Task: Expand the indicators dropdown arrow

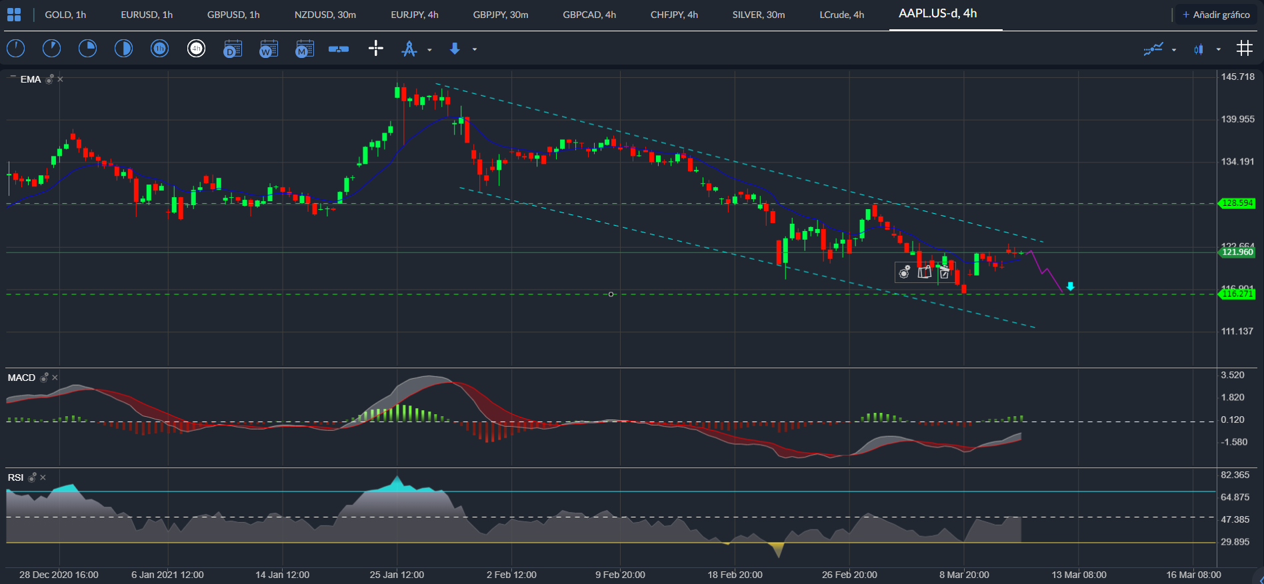Action: [1174, 50]
